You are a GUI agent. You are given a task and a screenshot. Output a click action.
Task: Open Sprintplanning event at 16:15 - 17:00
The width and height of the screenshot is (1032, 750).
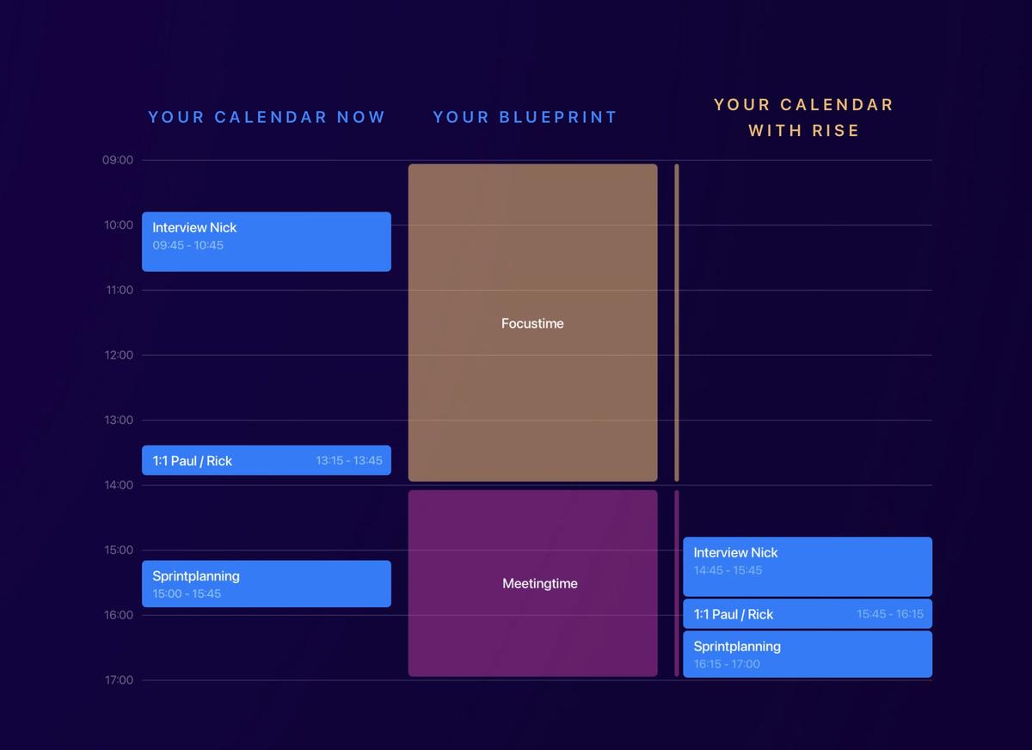click(808, 655)
